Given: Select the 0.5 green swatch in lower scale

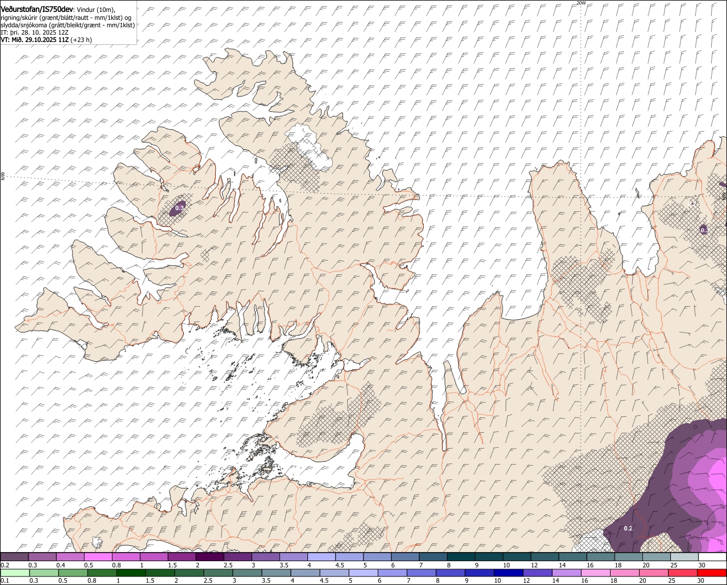Looking at the screenshot, I should (73, 573).
